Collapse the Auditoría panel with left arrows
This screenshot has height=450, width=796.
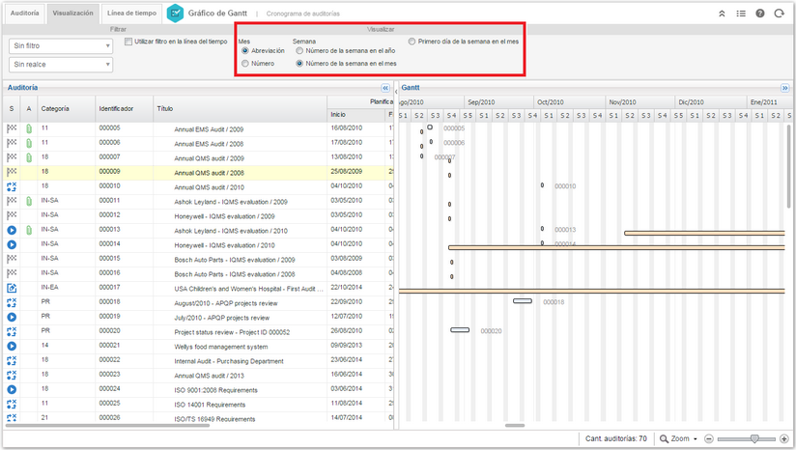(385, 88)
